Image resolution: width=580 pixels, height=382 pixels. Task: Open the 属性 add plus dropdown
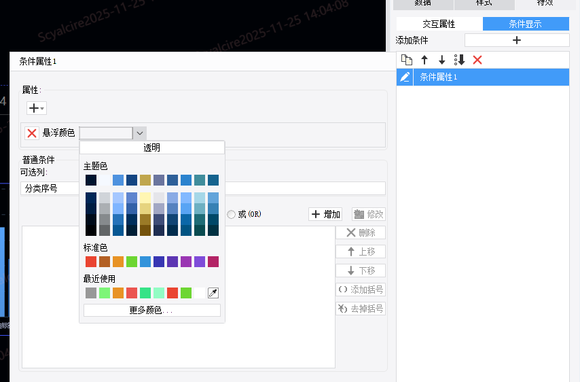click(36, 108)
